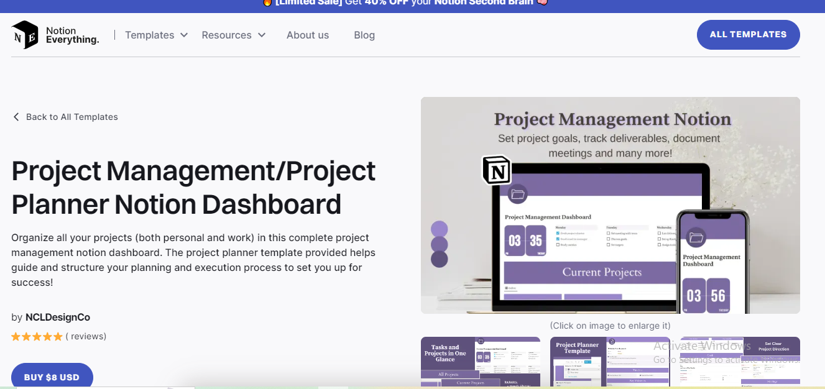Click the five-star rating icons

tap(37, 337)
